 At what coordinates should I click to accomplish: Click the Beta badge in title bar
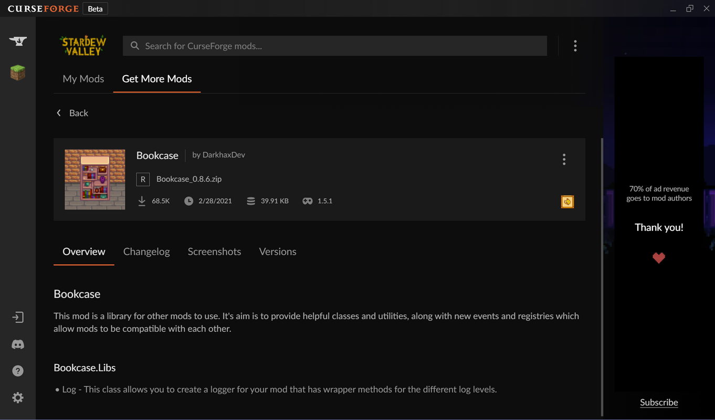coord(95,9)
